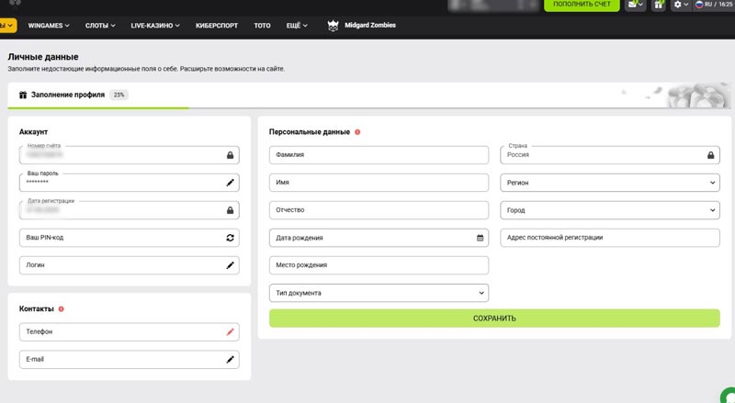Click the Midgard Zombies game icon
The width and height of the screenshot is (735, 403).
point(334,25)
